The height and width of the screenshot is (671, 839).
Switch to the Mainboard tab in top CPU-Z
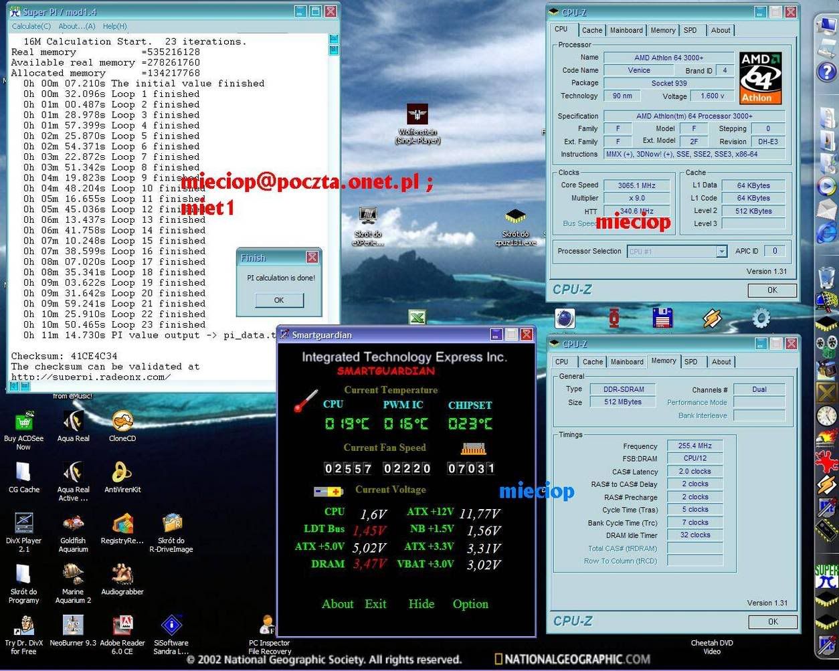pyautogui.click(x=626, y=30)
